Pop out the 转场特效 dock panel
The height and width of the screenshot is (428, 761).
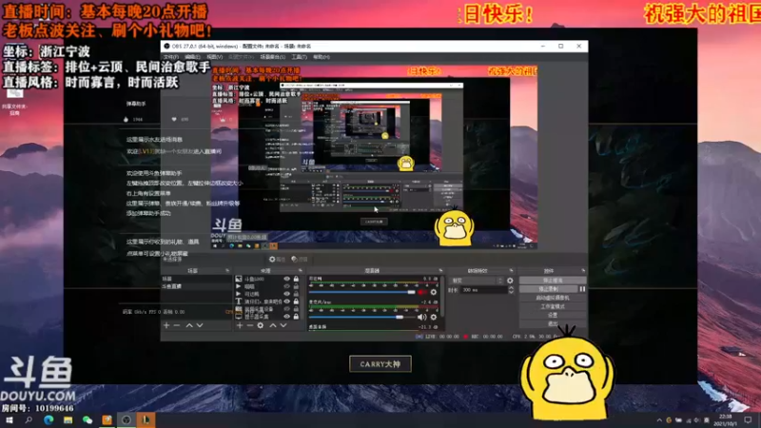[511, 271]
